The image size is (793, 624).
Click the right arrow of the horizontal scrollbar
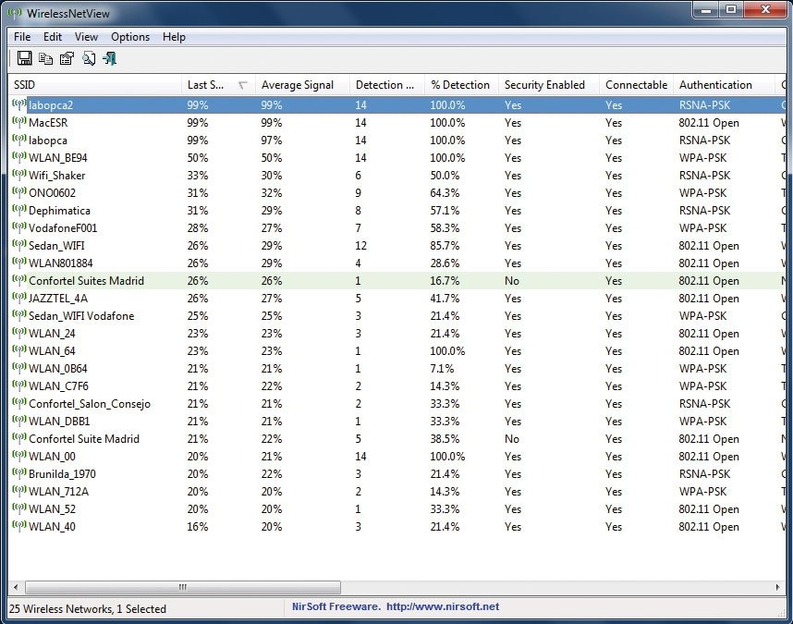(x=777, y=587)
